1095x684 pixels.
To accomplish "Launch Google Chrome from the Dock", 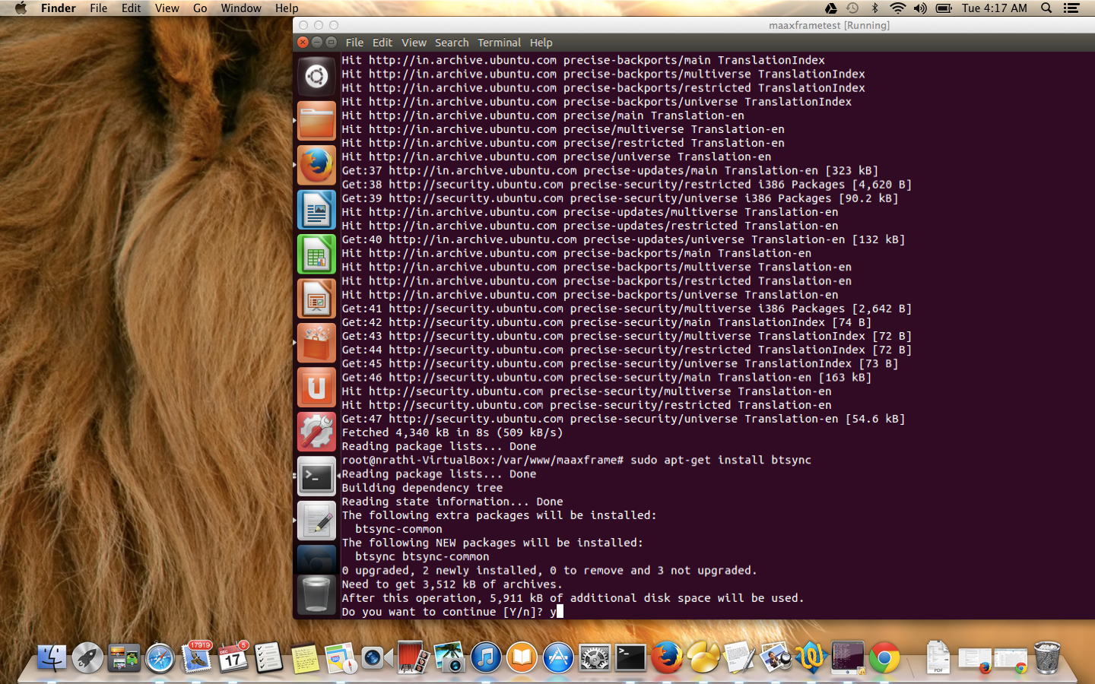I will pos(884,658).
